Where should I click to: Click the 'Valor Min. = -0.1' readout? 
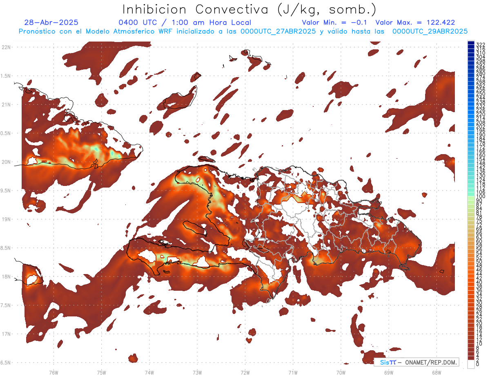click(x=335, y=22)
